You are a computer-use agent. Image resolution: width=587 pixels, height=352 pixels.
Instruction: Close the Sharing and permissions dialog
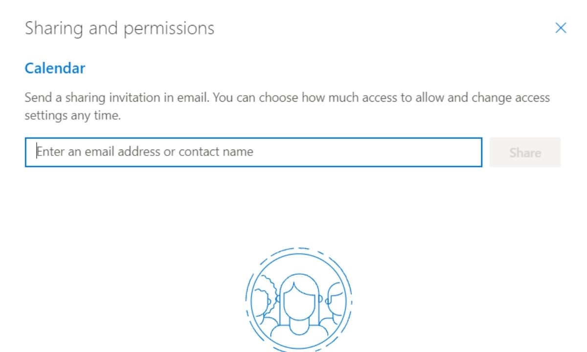(561, 28)
